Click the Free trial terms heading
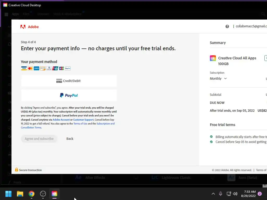This screenshot has width=267, height=200. point(222,125)
